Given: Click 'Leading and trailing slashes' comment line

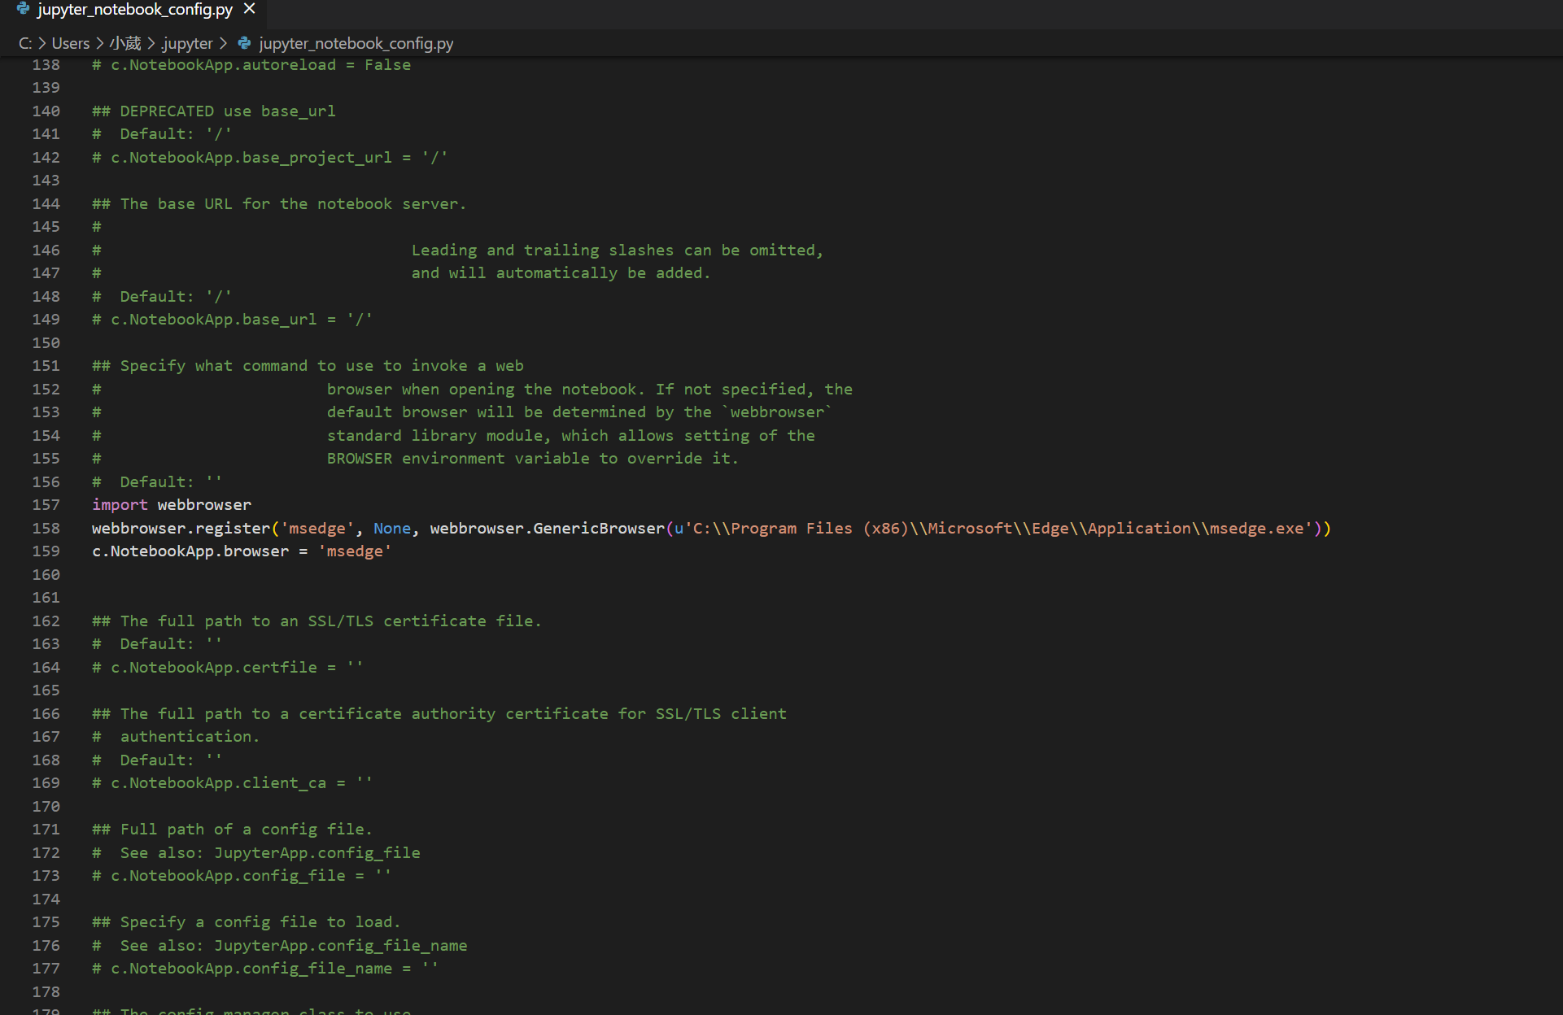Looking at the screenshot, I should click(x=618, y=250).
